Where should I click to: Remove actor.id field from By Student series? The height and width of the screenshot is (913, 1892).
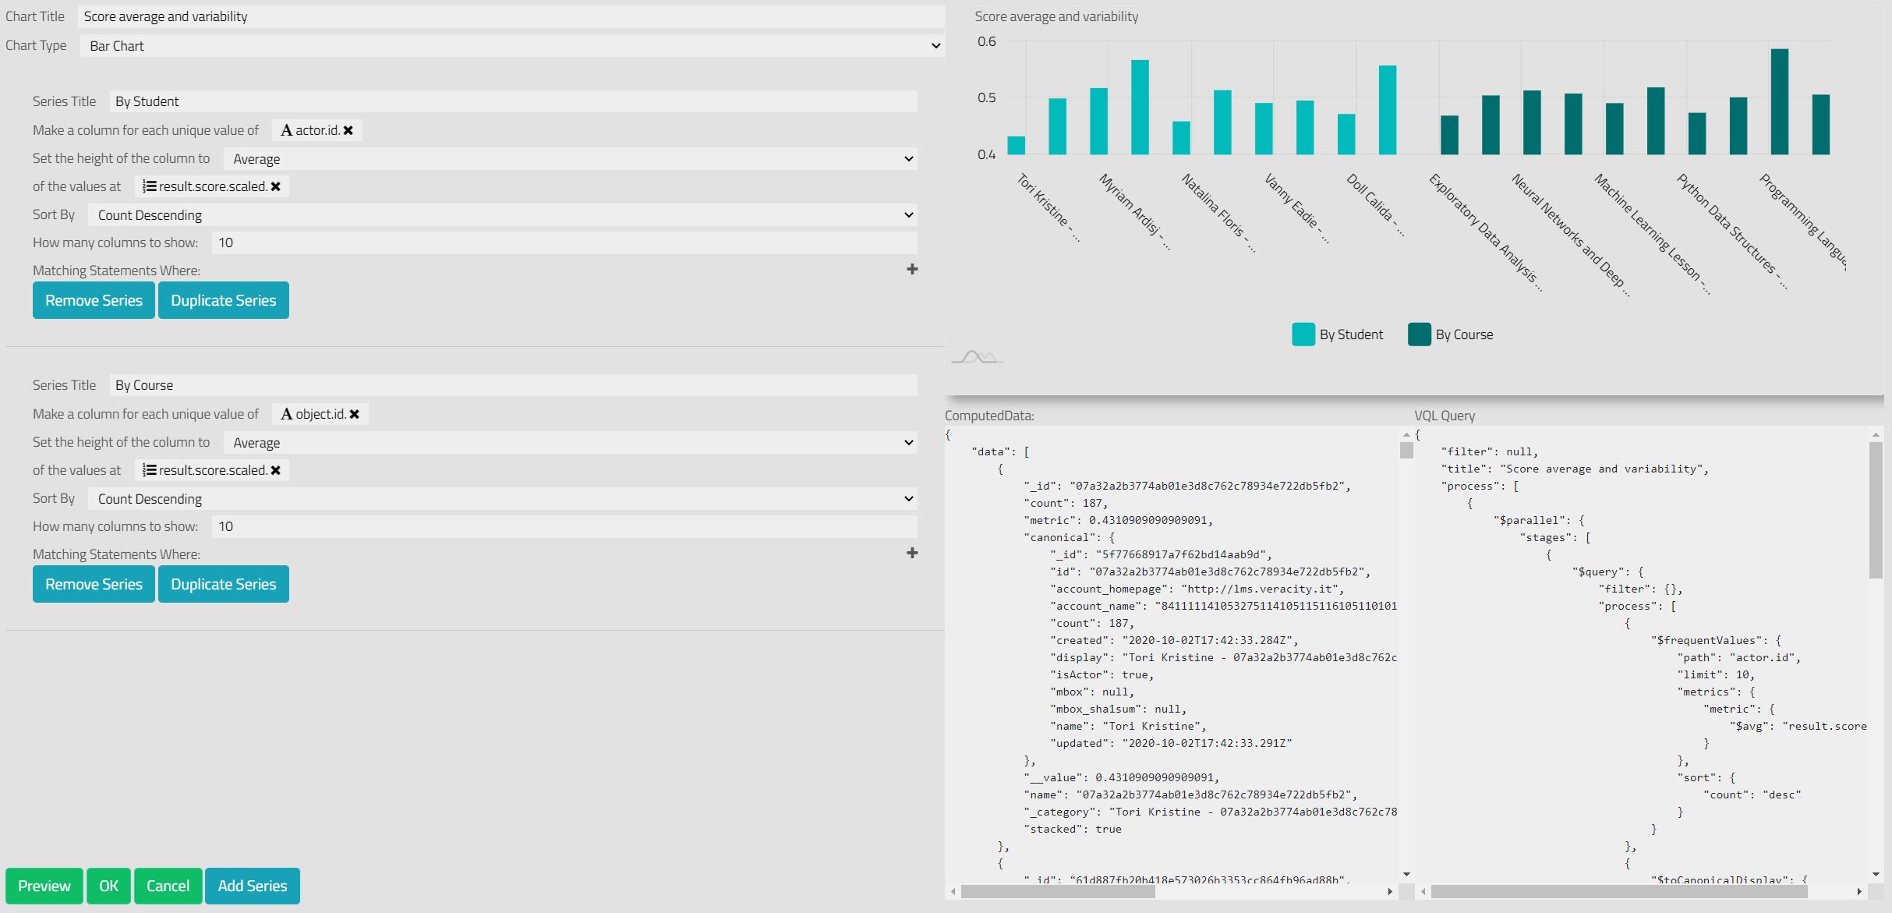point(348,130)
